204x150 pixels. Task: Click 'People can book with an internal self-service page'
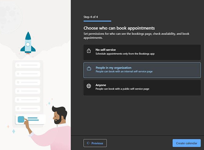coord(124,71)
